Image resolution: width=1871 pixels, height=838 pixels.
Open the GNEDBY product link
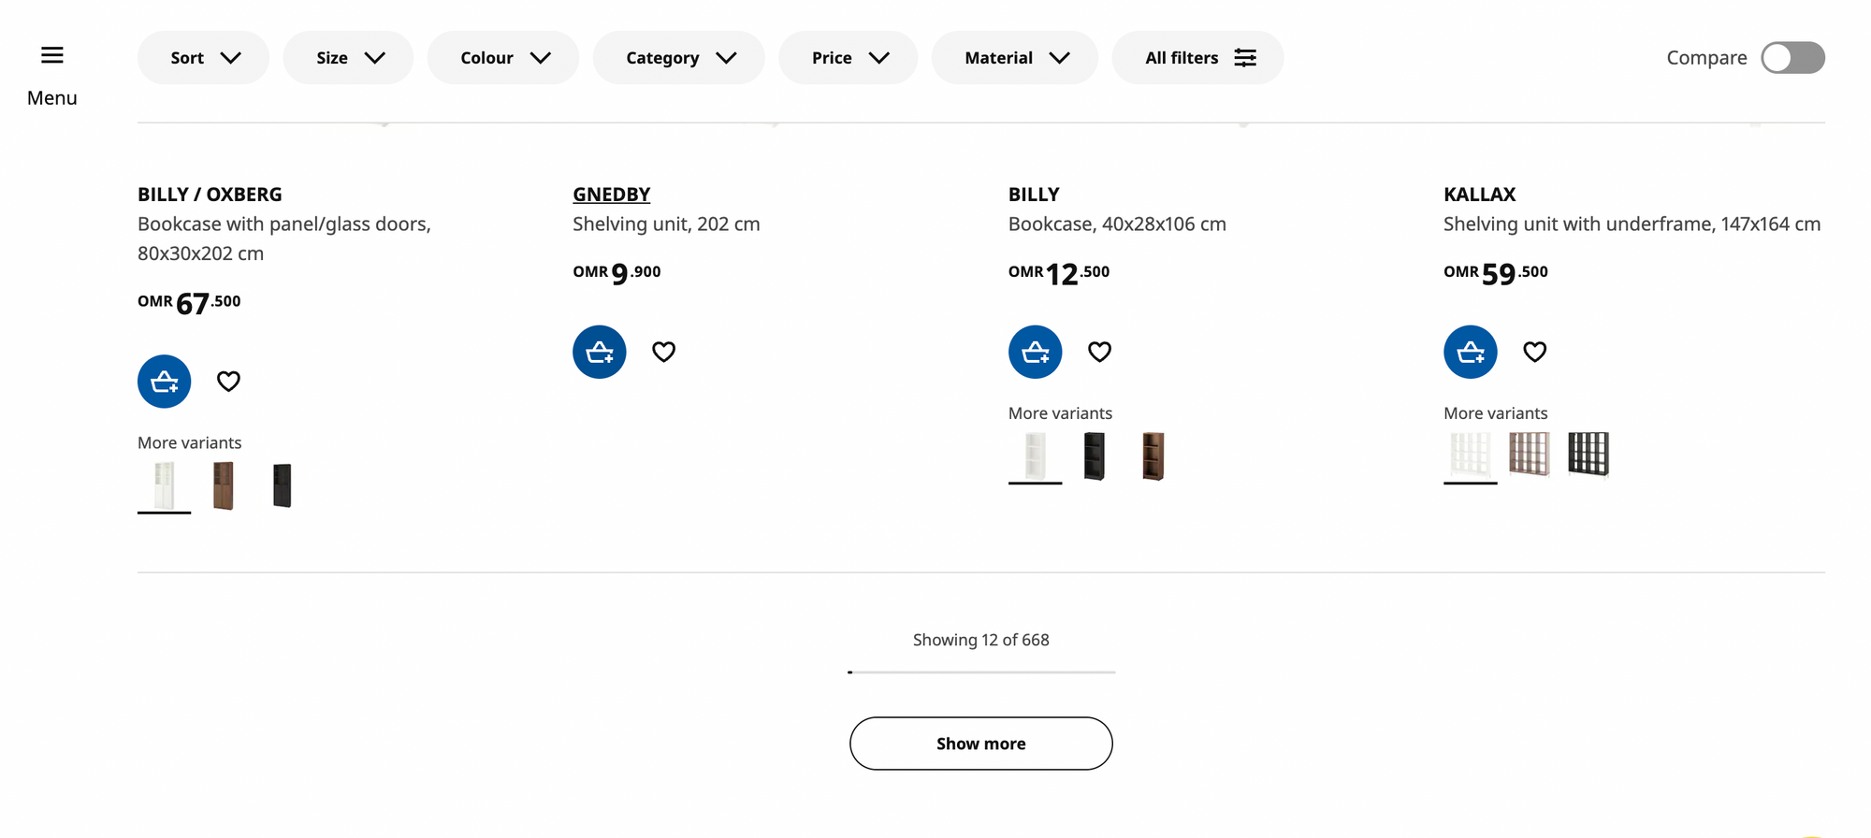click(x=611, y=195)
